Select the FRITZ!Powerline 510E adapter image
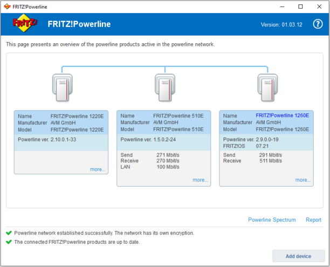Screen dimensions: 330x267 [164, 86]
